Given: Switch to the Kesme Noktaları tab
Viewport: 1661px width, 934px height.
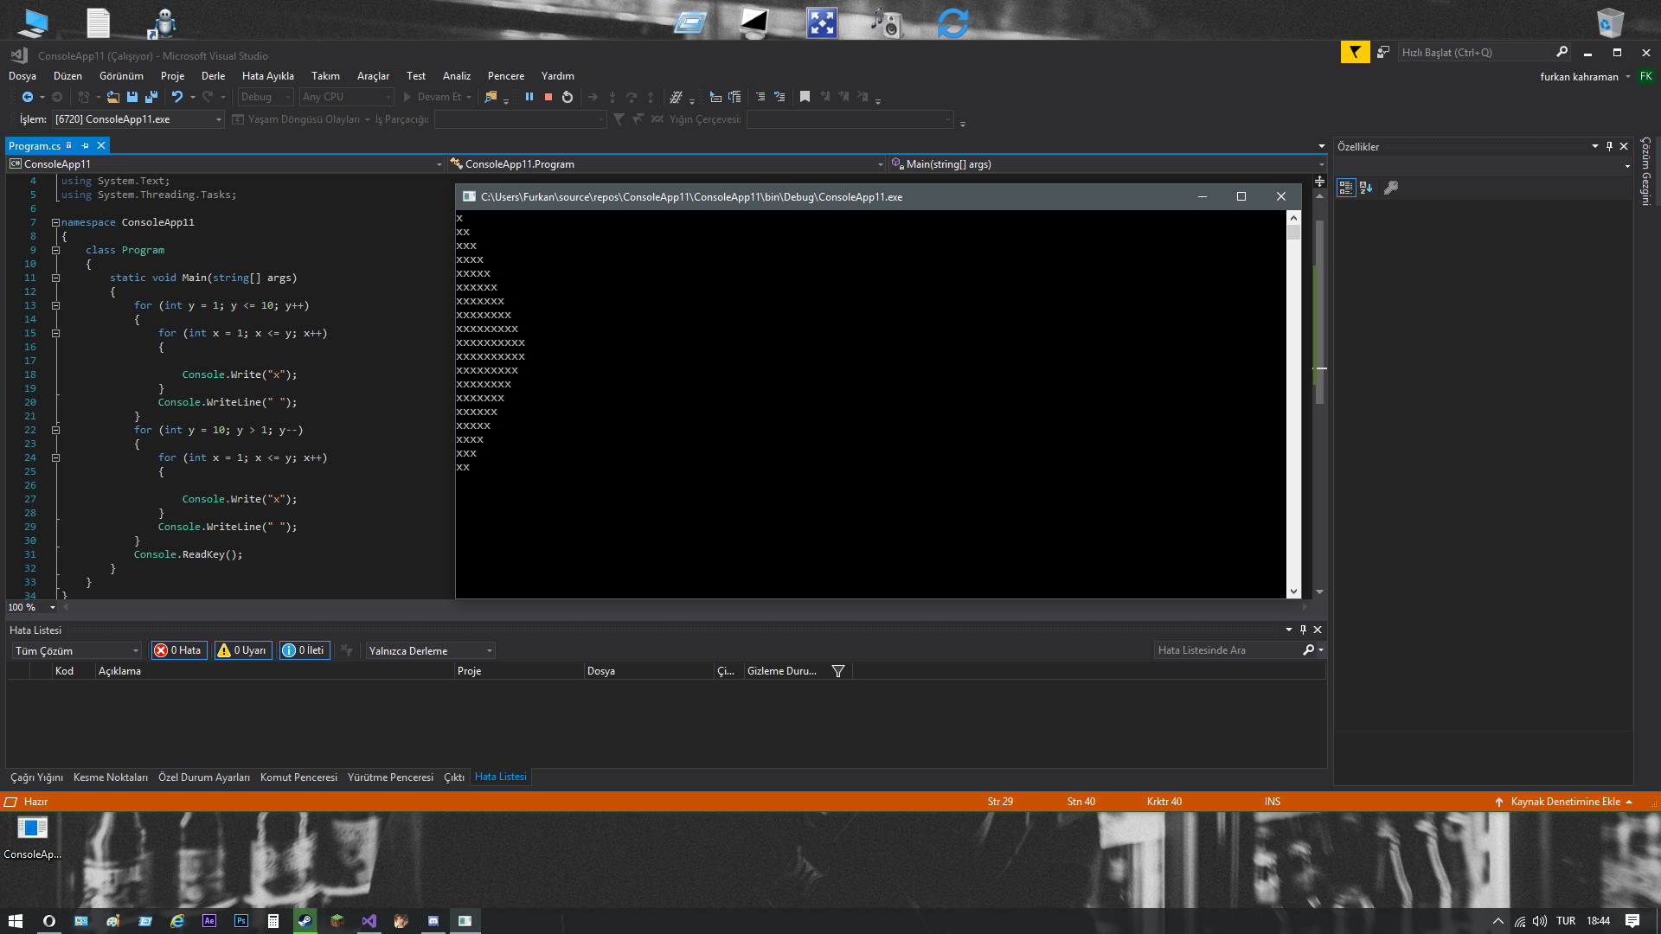Looking at the screenshot, I should [111, 777].
